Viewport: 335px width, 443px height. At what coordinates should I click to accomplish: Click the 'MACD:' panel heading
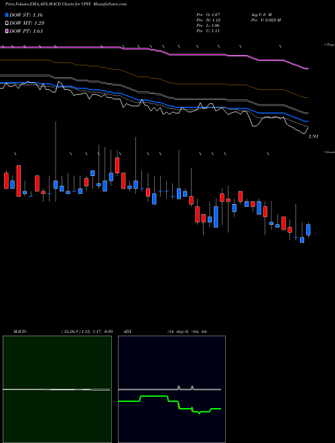(x=20, y=332)
